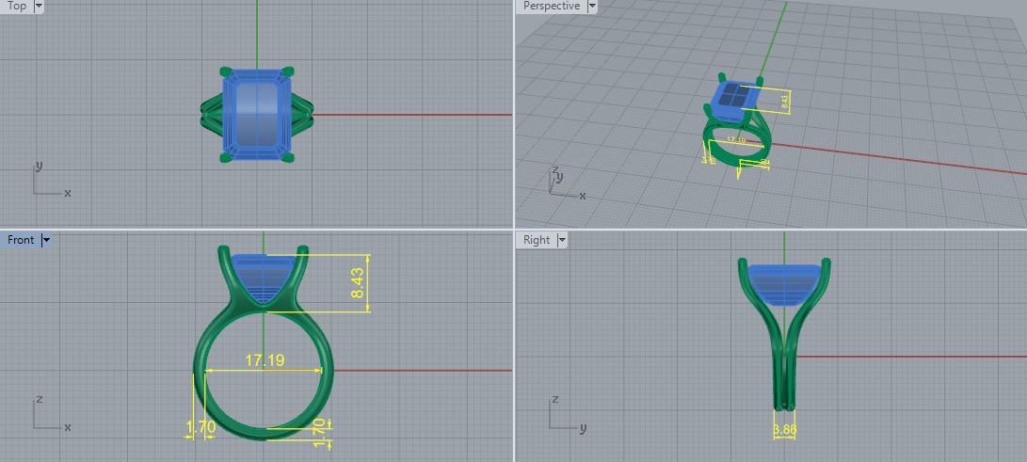This screenshot has width=1027, height=462.
Task: Activate the Perspective viewport title label
Action: (552, 6)
